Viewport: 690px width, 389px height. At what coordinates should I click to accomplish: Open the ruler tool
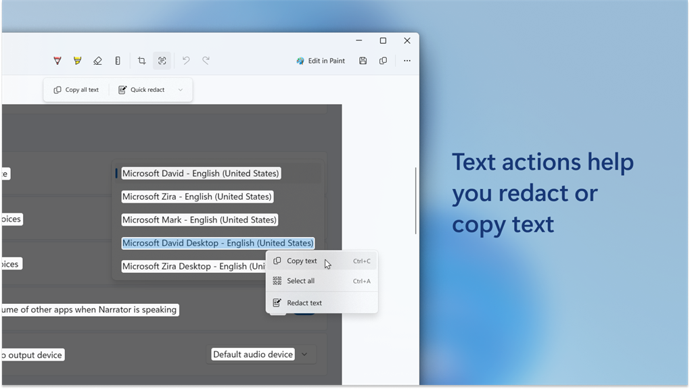tap(118, 61)
